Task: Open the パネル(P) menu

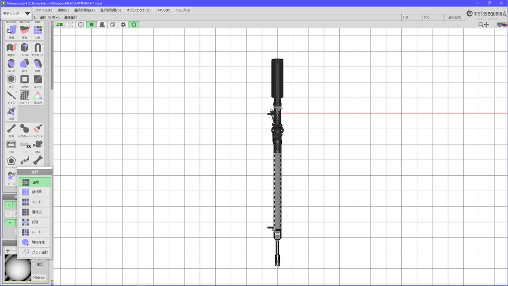Action: pyautogui.click(x=163, y=10)
